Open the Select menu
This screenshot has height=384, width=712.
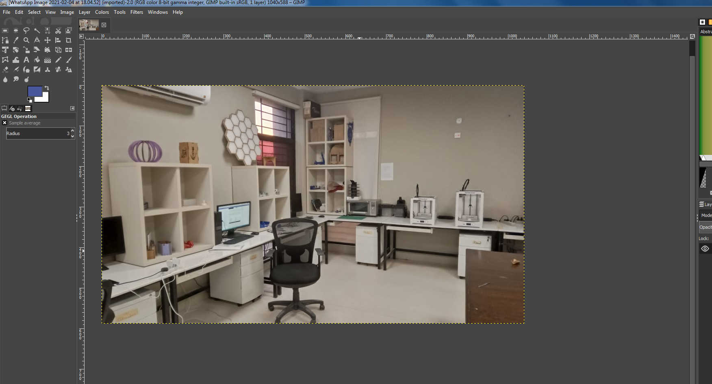pos(34,12)
